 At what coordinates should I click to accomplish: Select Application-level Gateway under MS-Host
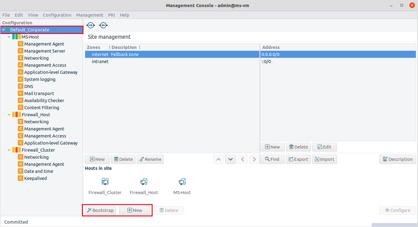pos(51,72)
